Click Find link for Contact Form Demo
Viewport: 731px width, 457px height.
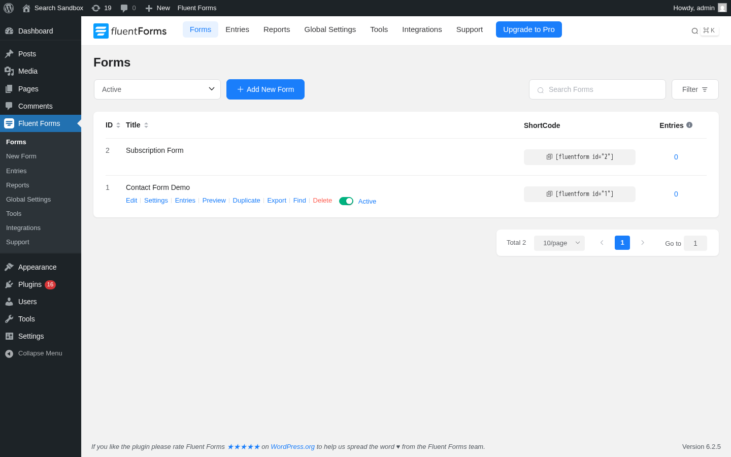(300, 201)
